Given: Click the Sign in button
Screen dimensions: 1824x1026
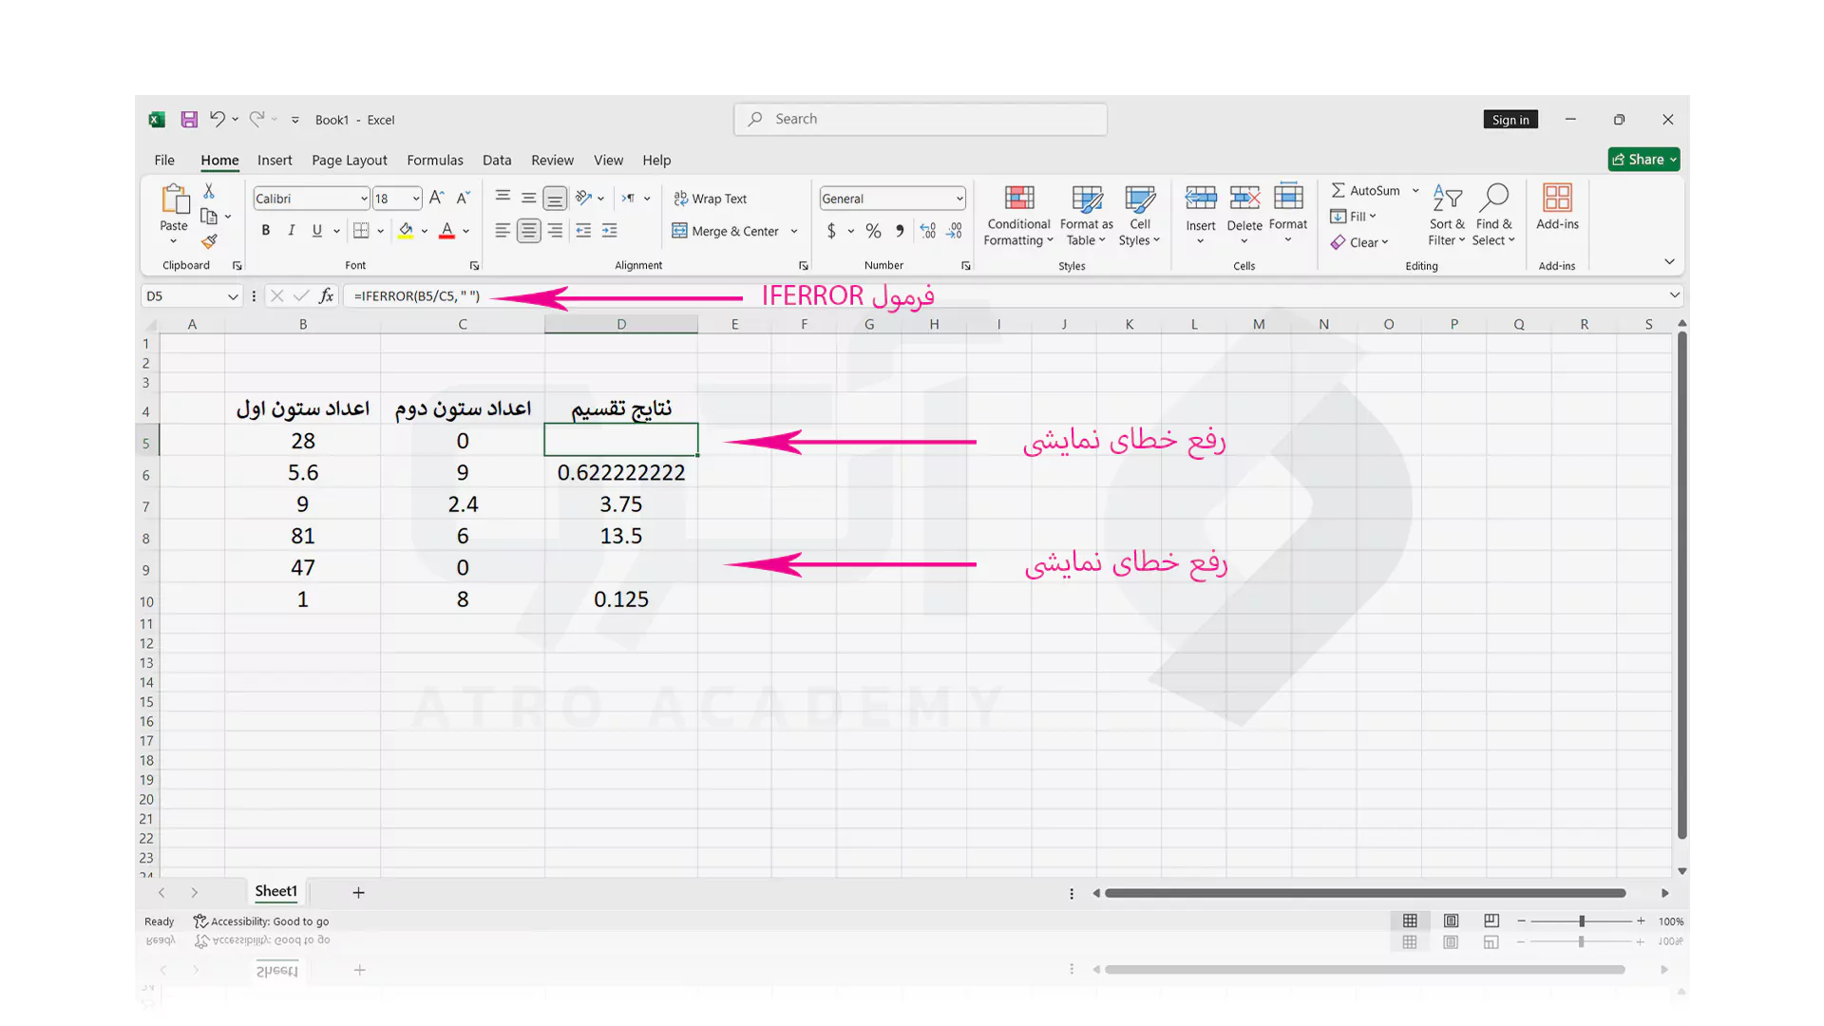Looking at the screenshot, I should pos(1510,120).
